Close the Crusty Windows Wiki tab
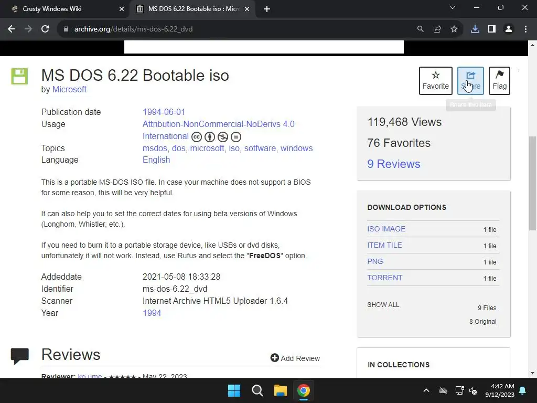Viewport: 537px width, 403px height. click(122, 9)
